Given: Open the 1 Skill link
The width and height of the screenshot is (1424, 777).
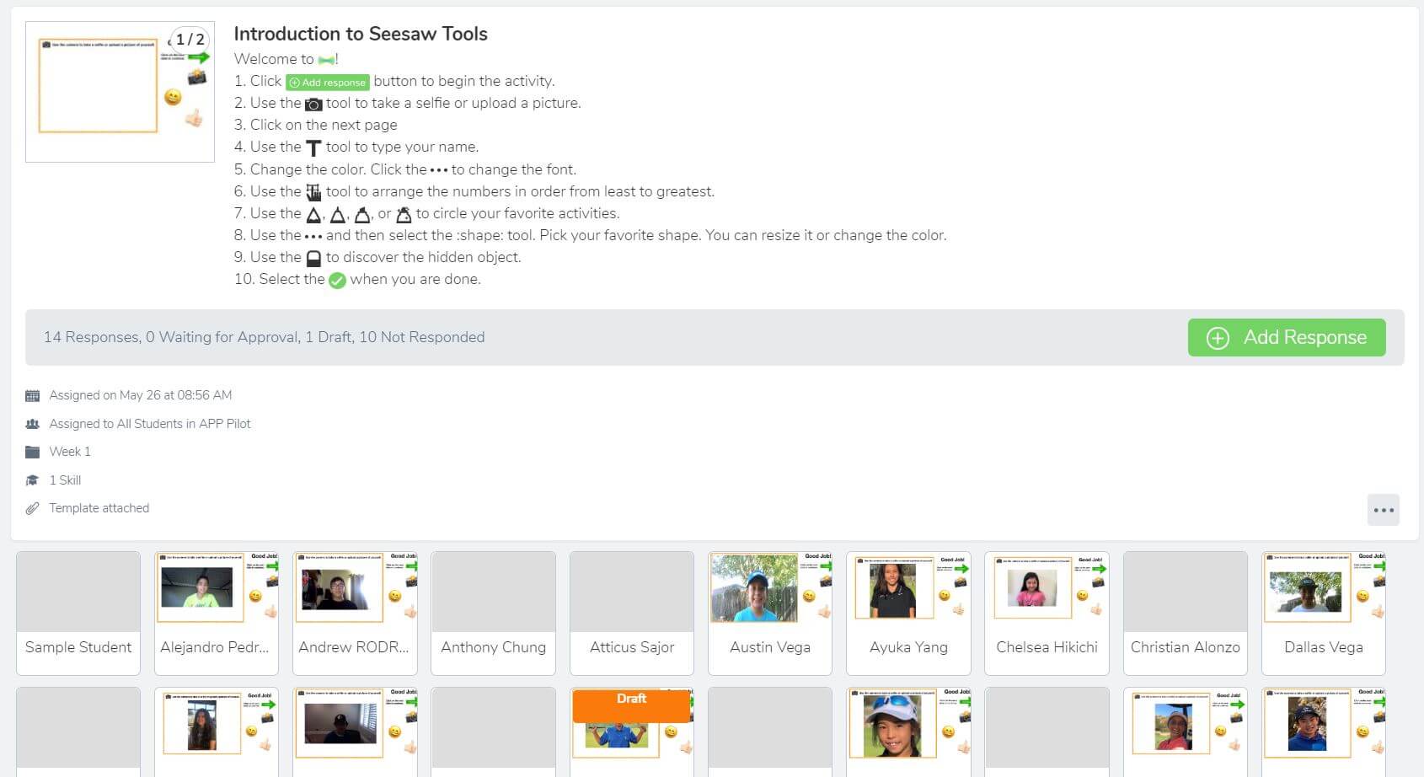Looking at the screenshot, I should pyautogui.click(x=65, y=480).
